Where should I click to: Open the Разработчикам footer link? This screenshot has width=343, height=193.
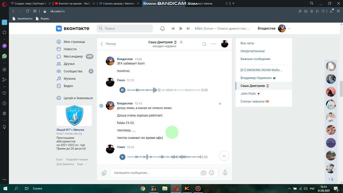[x=77, y=159]
